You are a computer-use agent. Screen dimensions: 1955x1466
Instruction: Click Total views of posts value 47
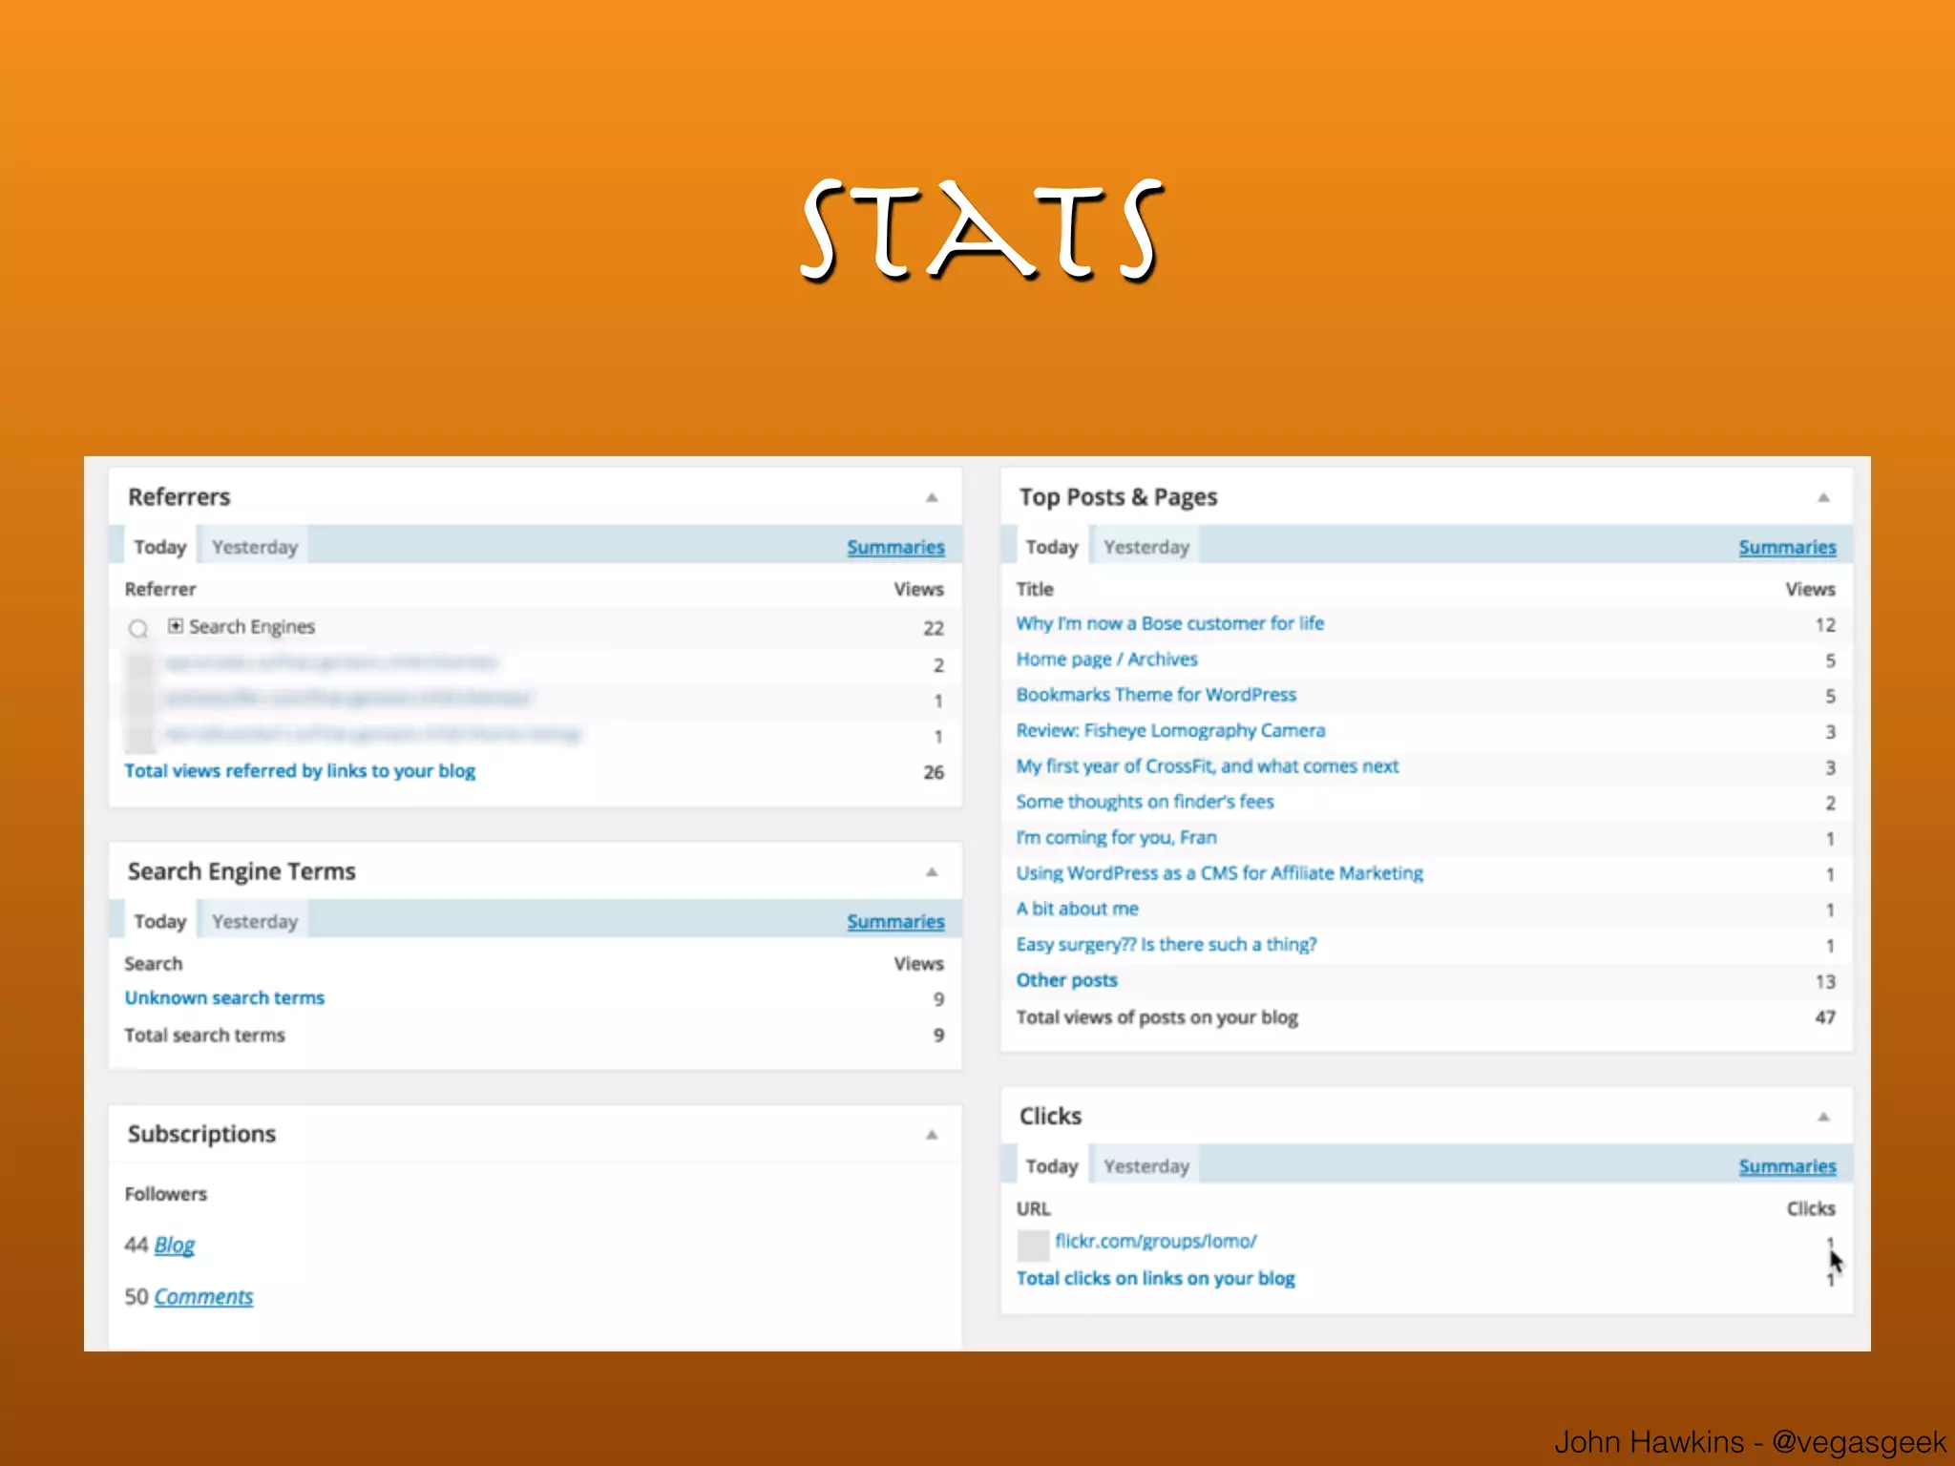[1825, 1017]
